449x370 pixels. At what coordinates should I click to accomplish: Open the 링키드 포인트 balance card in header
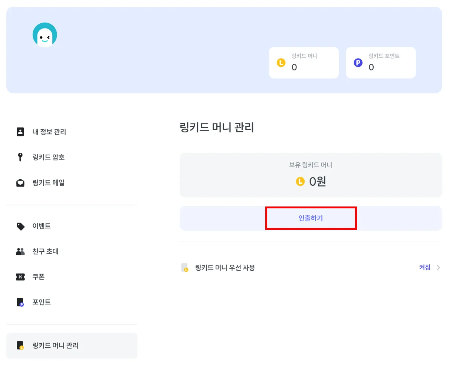(x=380, y=63)
